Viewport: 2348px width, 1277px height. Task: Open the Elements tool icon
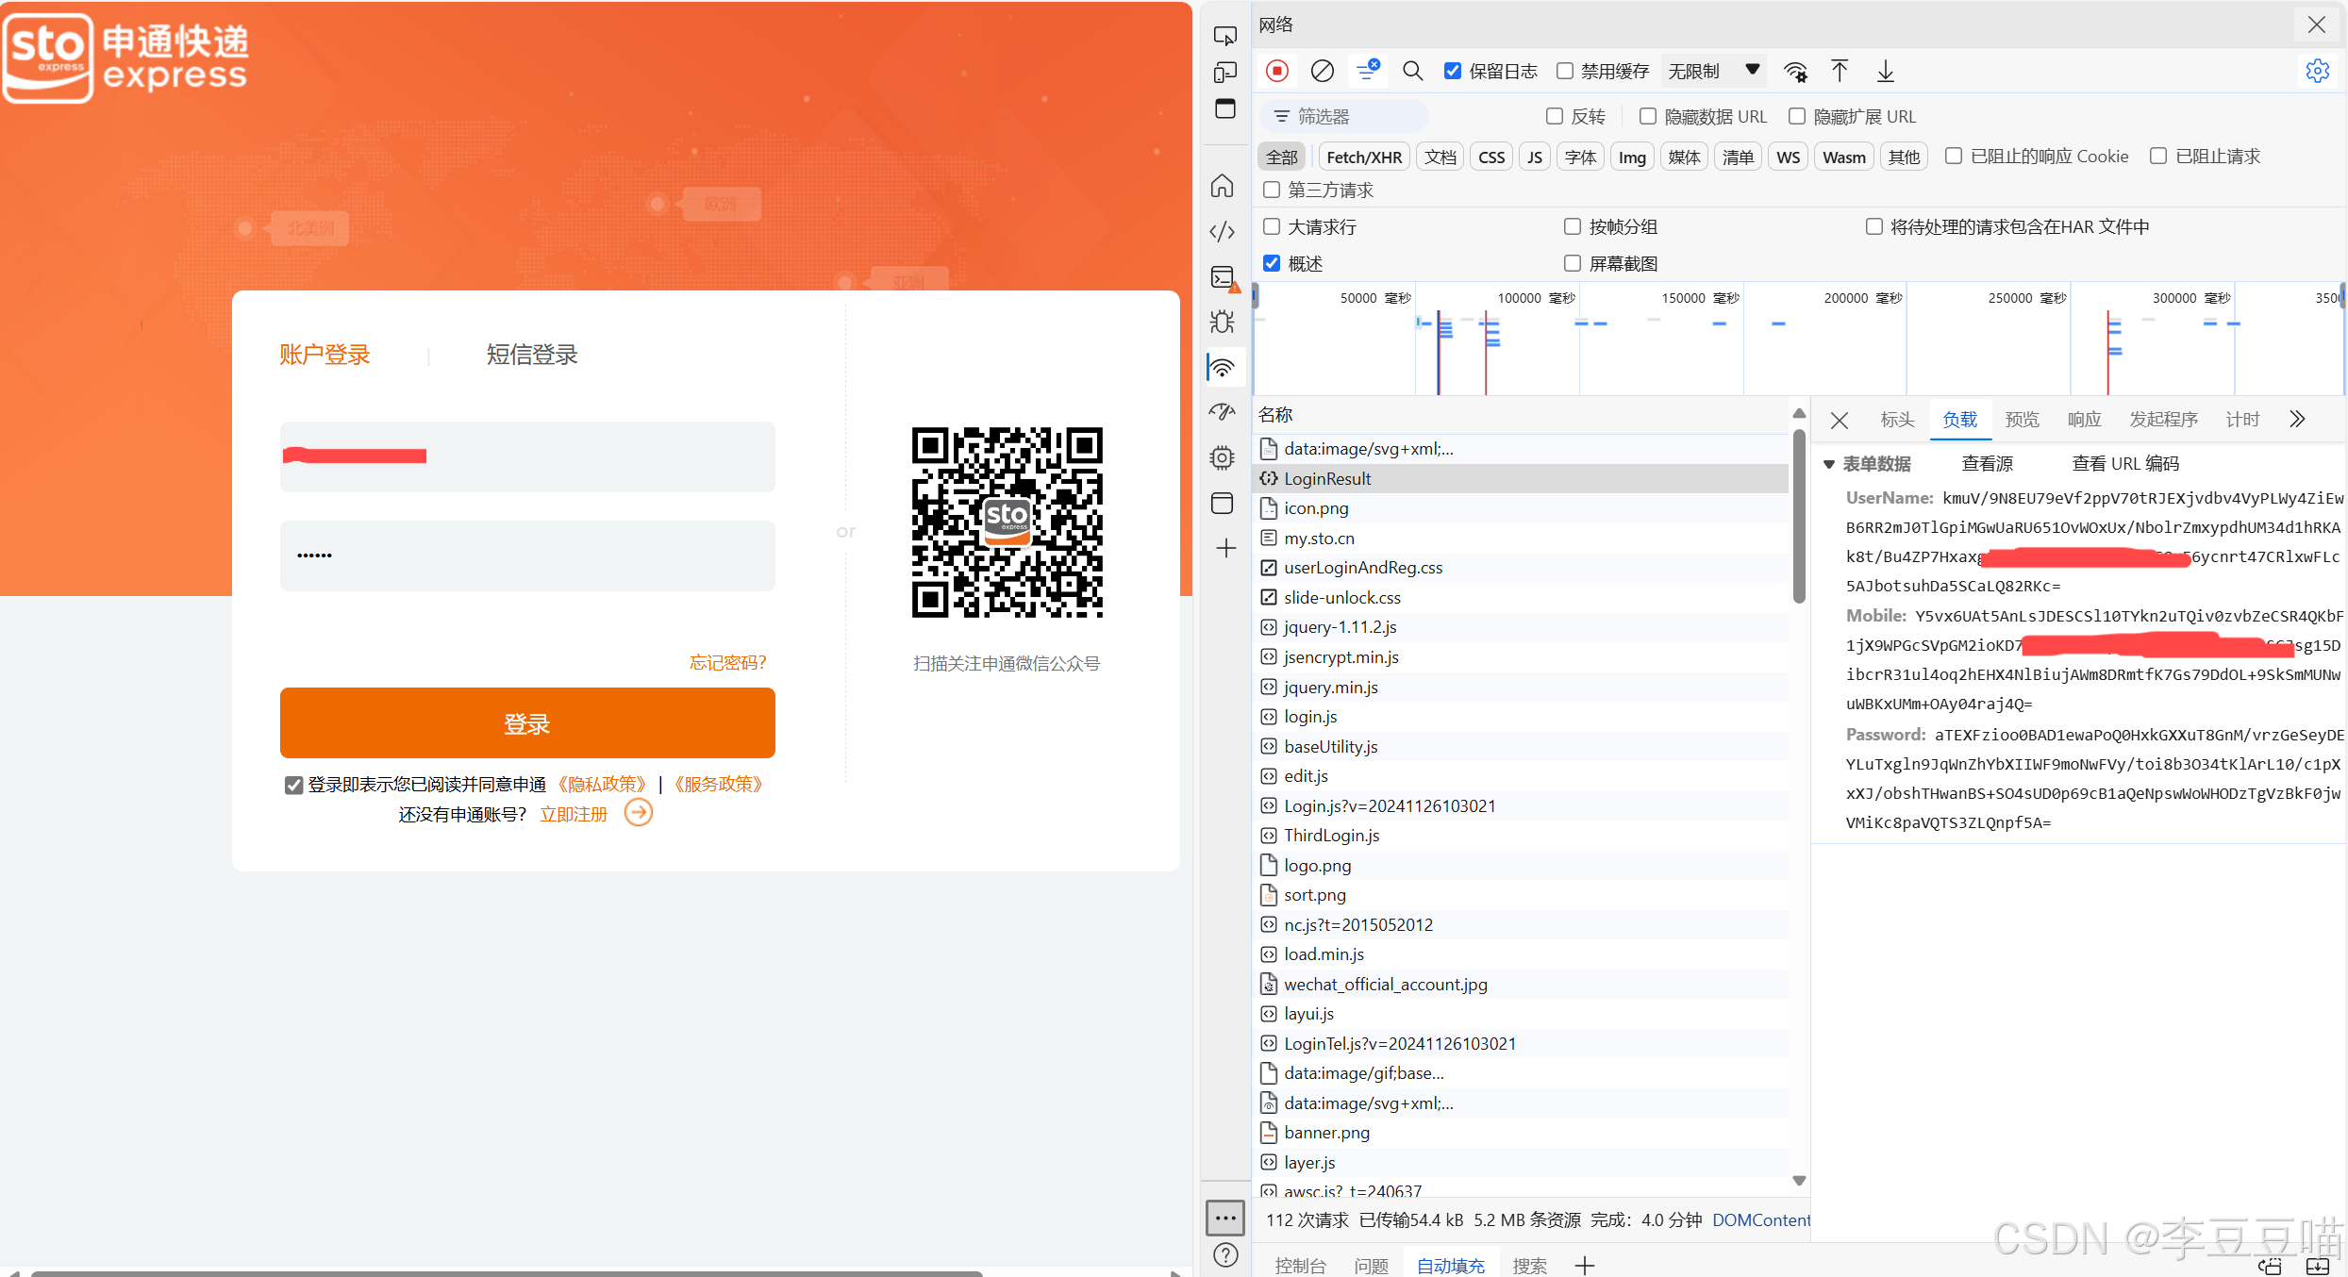1223,231
